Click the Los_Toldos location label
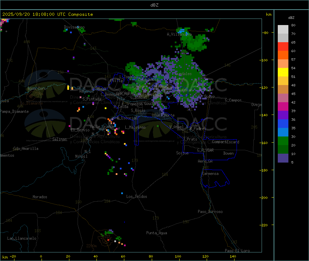Viewport: 309px width, 261px height. (137, 197)
